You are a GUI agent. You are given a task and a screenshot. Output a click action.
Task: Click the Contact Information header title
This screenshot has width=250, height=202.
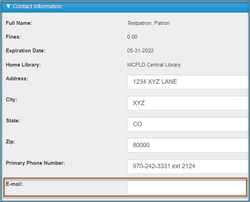coord(37,7)
